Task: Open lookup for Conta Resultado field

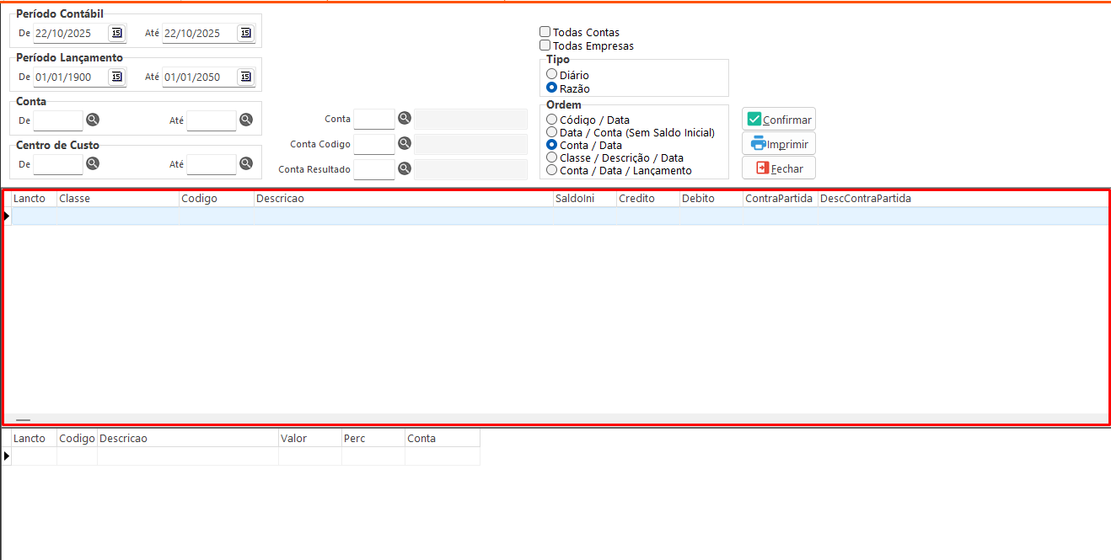Action: click(405, 168)
